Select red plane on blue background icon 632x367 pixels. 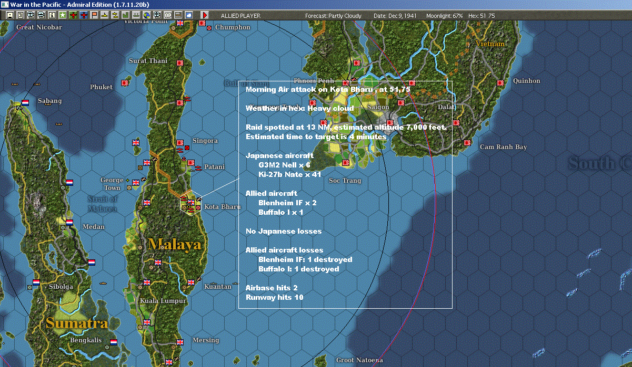coord(84,15)
